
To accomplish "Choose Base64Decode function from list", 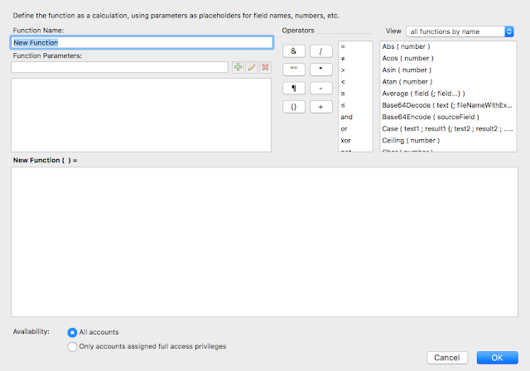I will (x=448, y=105).
